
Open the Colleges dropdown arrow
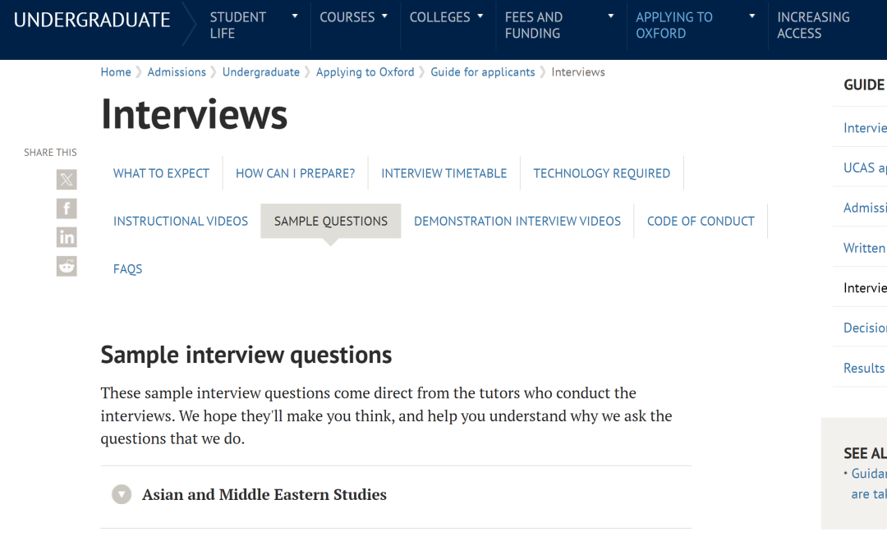pyautogui.click(x=480, y=16)
